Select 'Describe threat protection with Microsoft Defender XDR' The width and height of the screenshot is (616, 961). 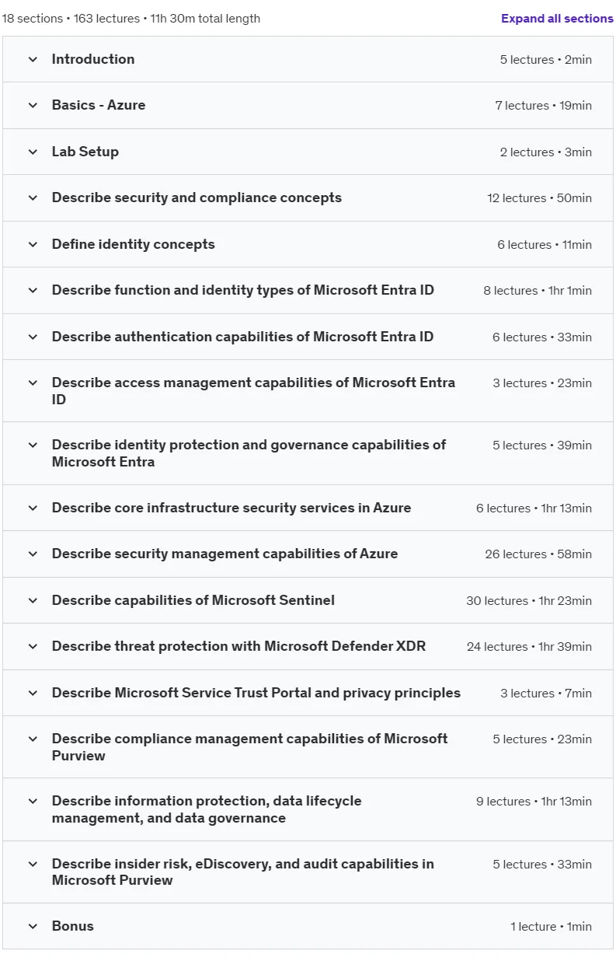coord(239,646)
